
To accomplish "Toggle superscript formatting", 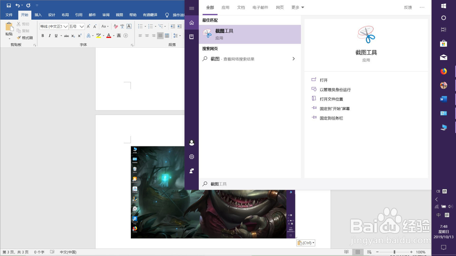I will coord(80,35).
